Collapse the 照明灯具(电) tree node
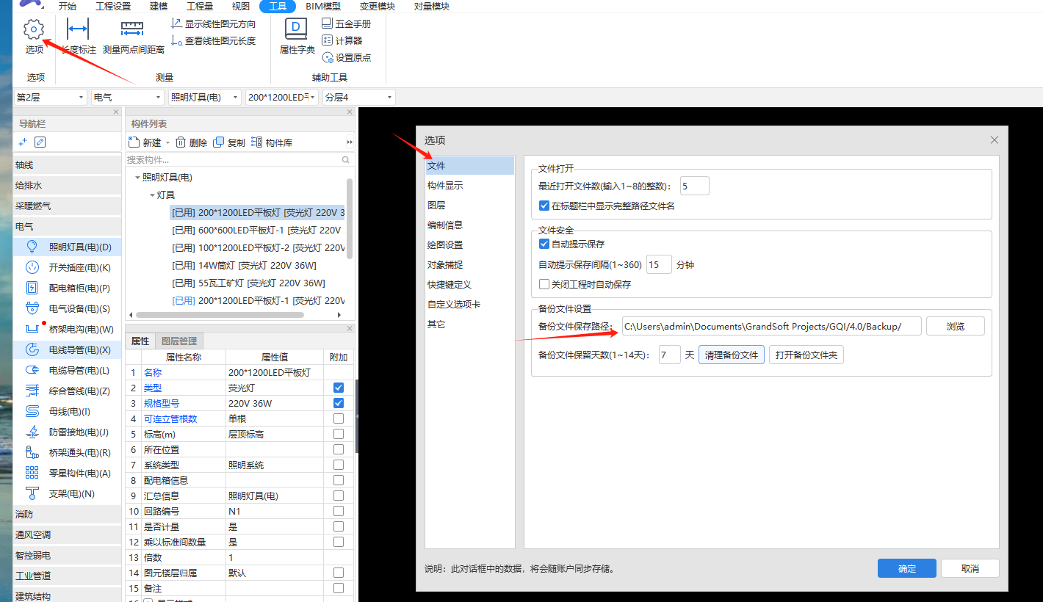The width and height of the screenshot is (1043, 602). click(x=137, y=178)
